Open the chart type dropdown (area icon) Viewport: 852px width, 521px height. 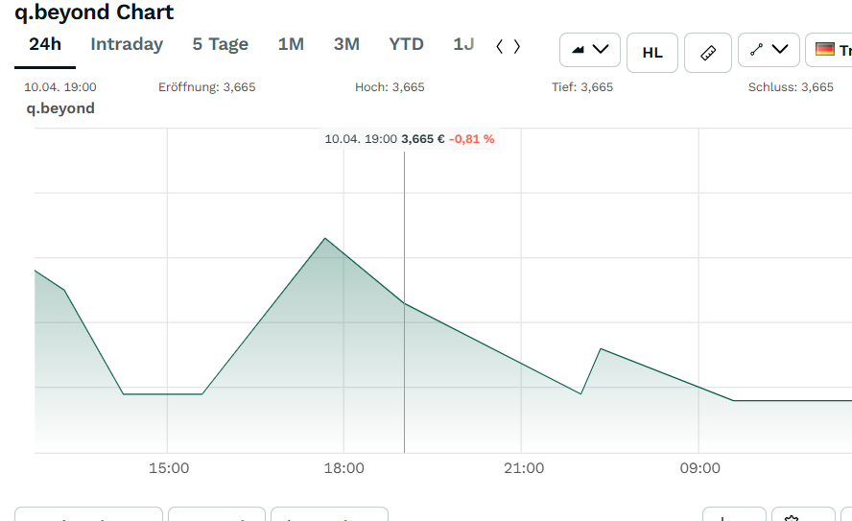coord(590,50)
